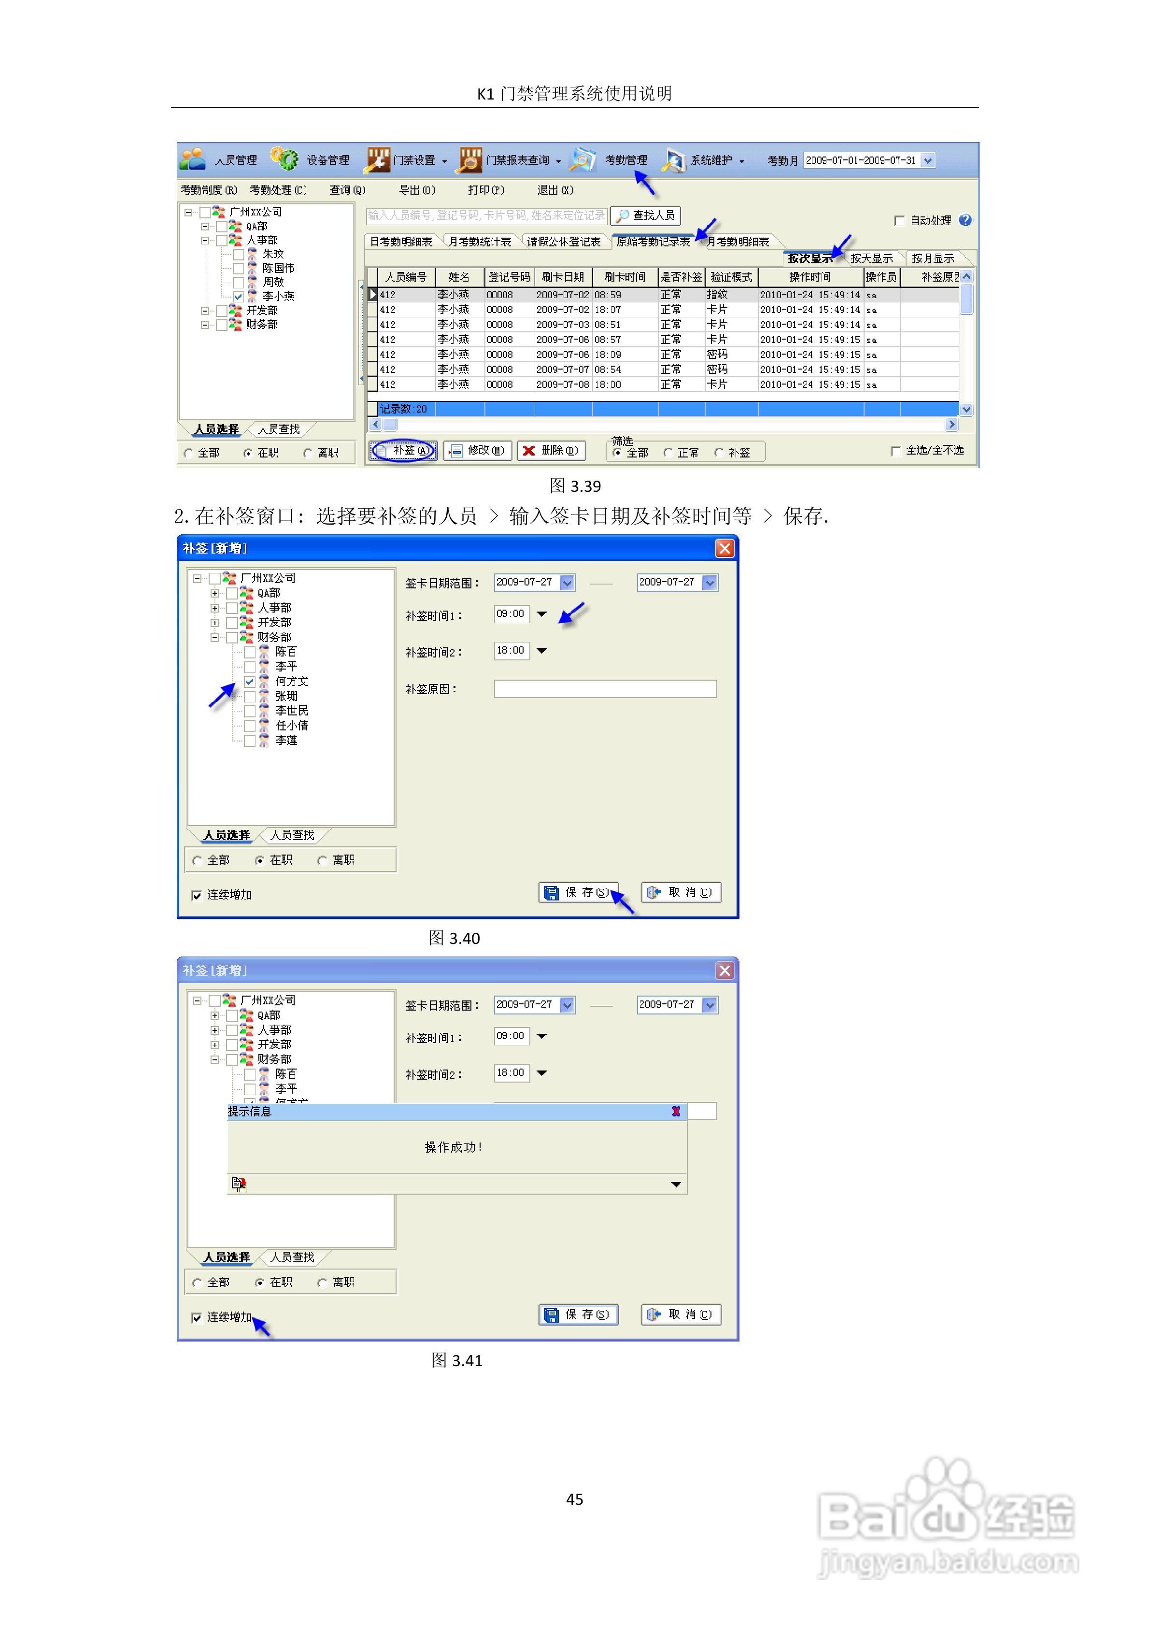Select filter radio 正常
Screen dimensions: 1150x1627
[668, 453]
